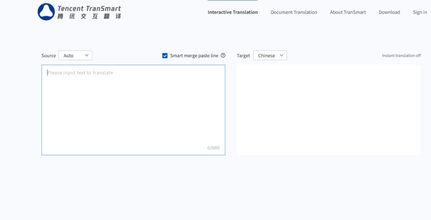Screen dimensions: 431x220
Task: Click the Tencent TranSmart logo icon
Action: 46,12
